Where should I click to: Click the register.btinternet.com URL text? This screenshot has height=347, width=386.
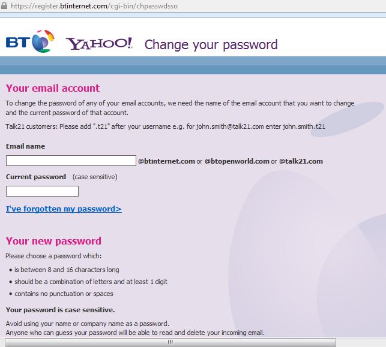pos(94,6)
